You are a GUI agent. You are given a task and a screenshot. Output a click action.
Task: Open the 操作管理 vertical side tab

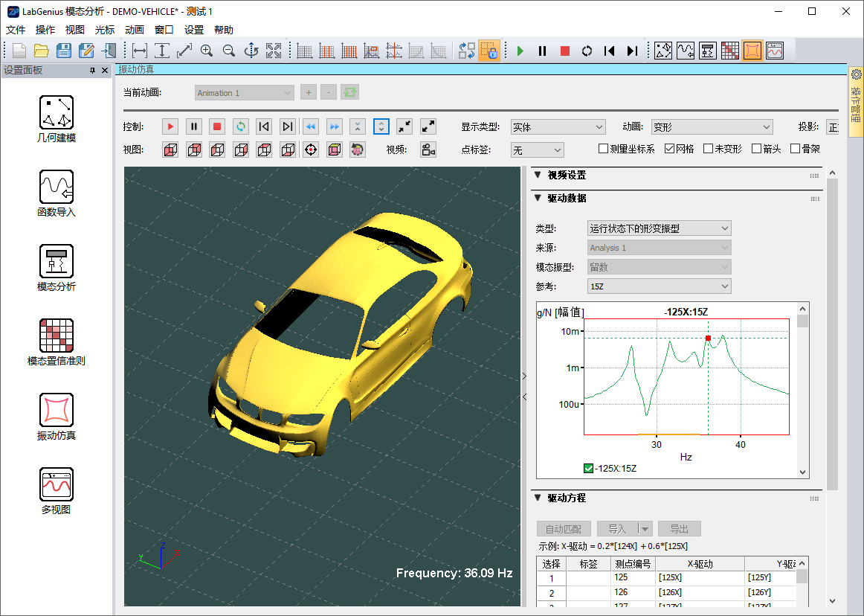856,102
